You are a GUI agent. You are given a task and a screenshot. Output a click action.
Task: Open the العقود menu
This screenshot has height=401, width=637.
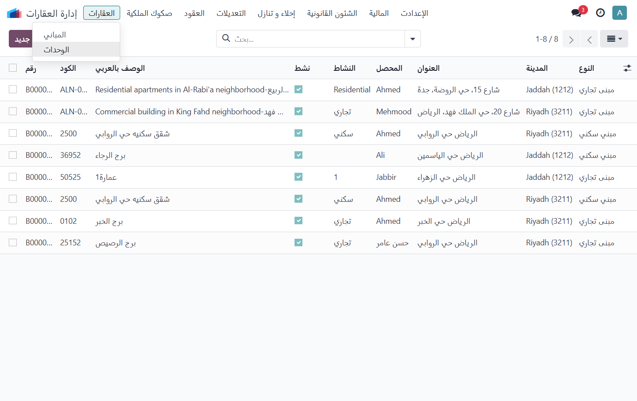pos(194,13)
